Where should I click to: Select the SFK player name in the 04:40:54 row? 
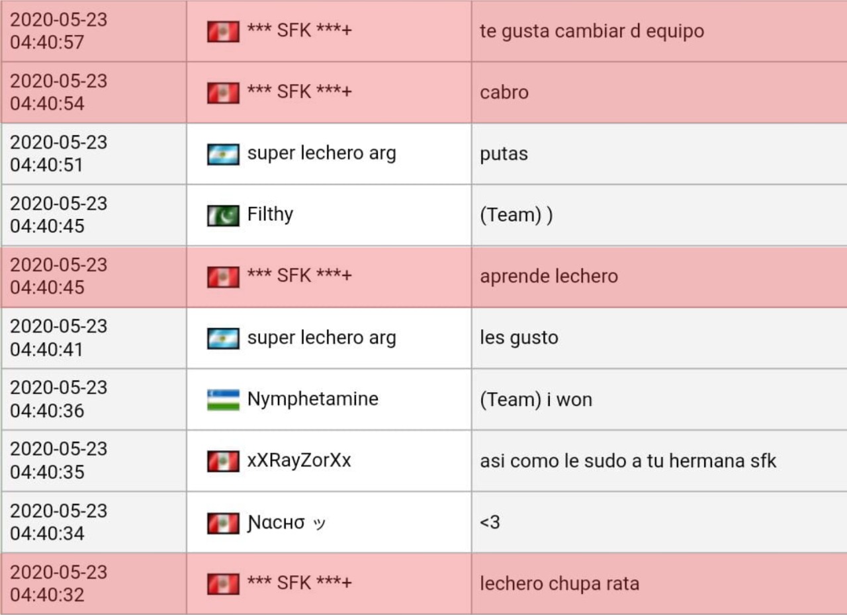299,91
